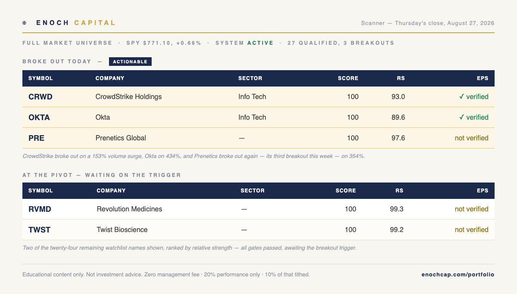This screenshot has width=517, height=294.
Task: Click SPY $771.10, +0.66% text
Action: (164, 43)
